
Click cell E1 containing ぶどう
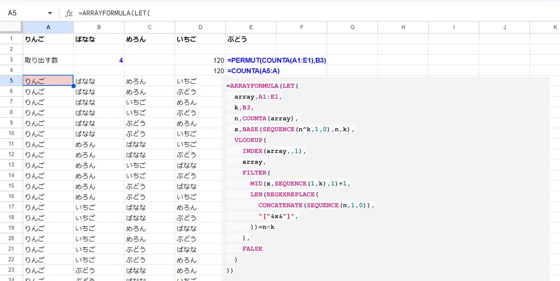[x=251, y=39]
